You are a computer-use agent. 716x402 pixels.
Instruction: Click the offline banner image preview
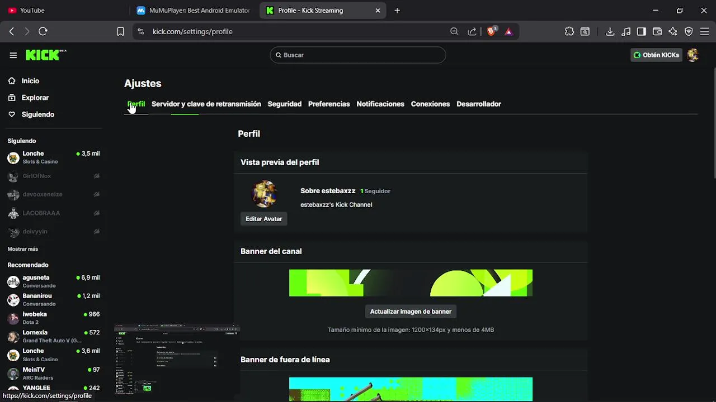pos(411,389)
